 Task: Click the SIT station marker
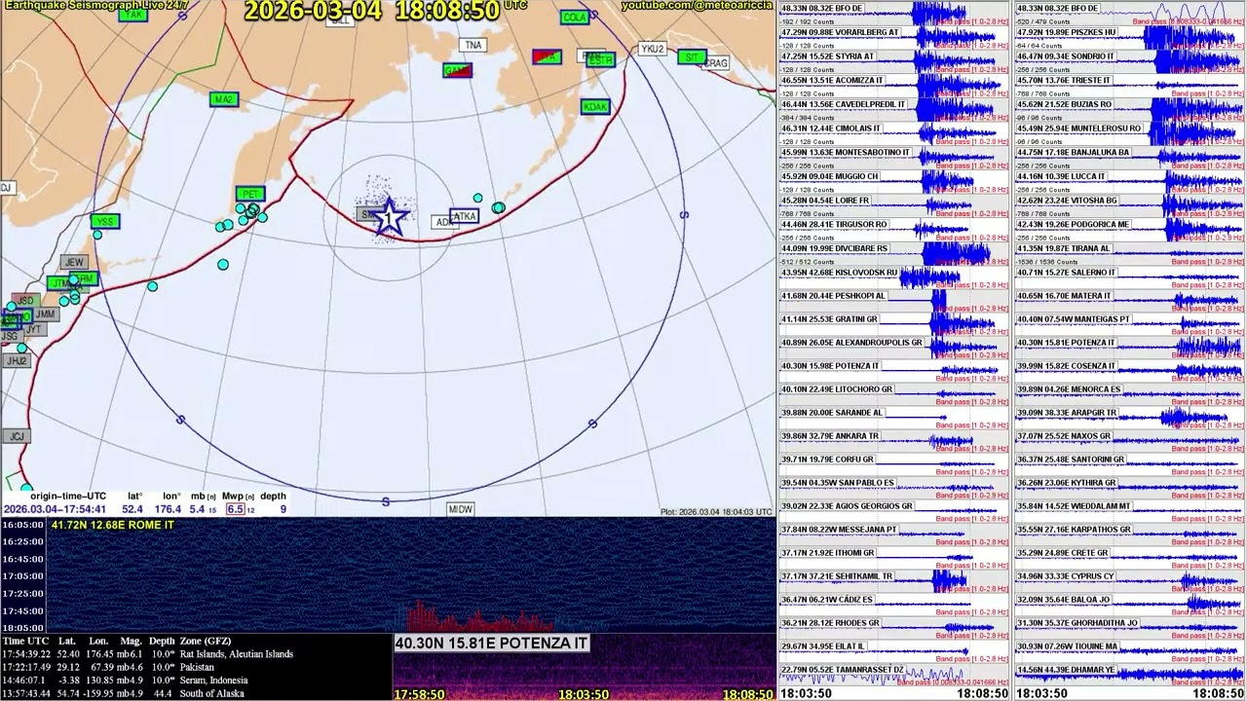point(691,57)
